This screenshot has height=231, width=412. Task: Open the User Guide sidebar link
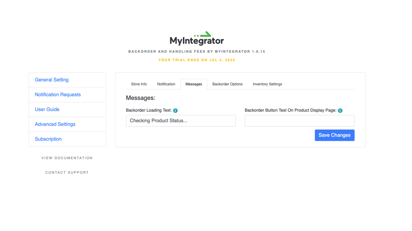pos(67,109)
